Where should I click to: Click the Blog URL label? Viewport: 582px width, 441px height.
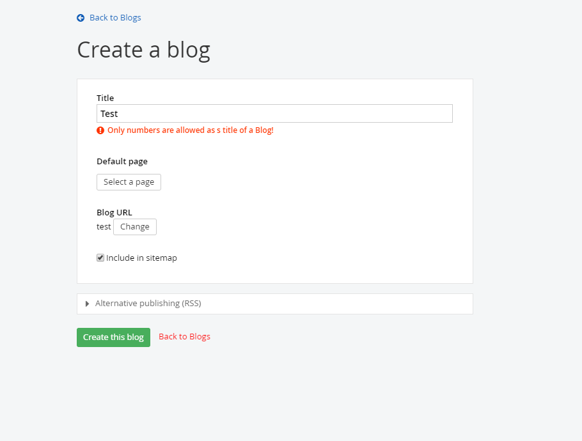(x=114, y=213)
